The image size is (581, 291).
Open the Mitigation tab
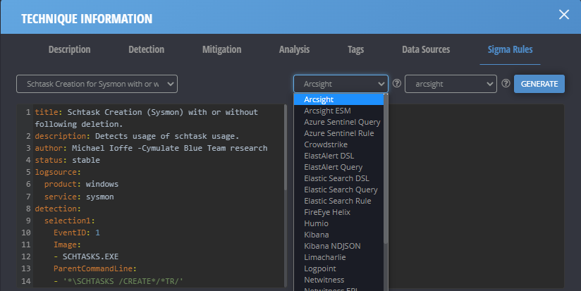pyautogui.click(x=221, y=49)
